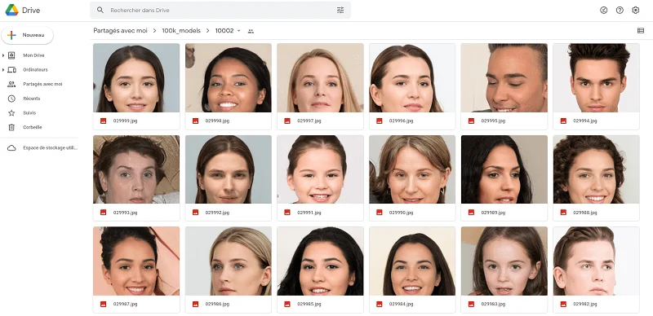Click the Google Drive logo
Image resolution: width=653 pixels, height=316 pixels.
coord(11,10)
